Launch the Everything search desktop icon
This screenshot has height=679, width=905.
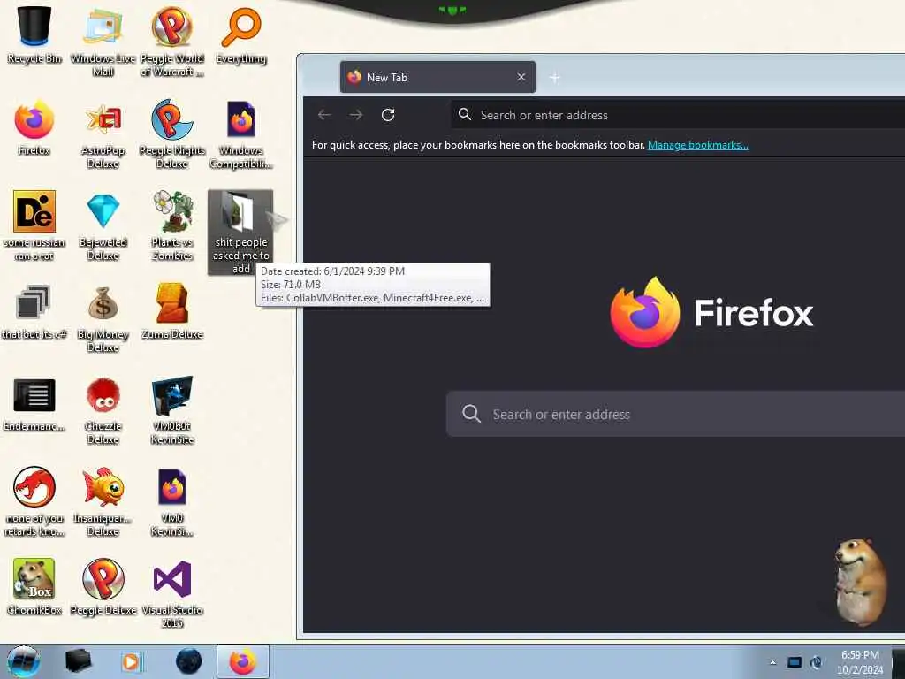point(241,34)
